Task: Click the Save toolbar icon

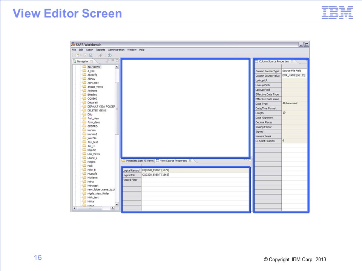Action: tap(86, 55)
